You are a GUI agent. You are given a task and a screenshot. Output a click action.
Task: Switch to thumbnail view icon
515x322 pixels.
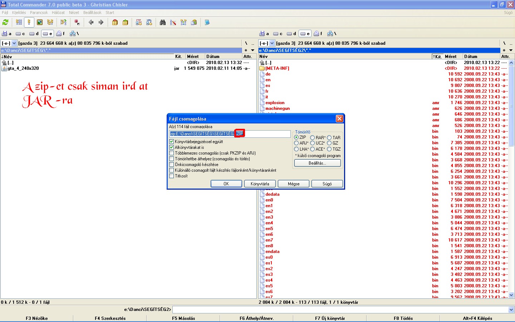coord(40,22)
